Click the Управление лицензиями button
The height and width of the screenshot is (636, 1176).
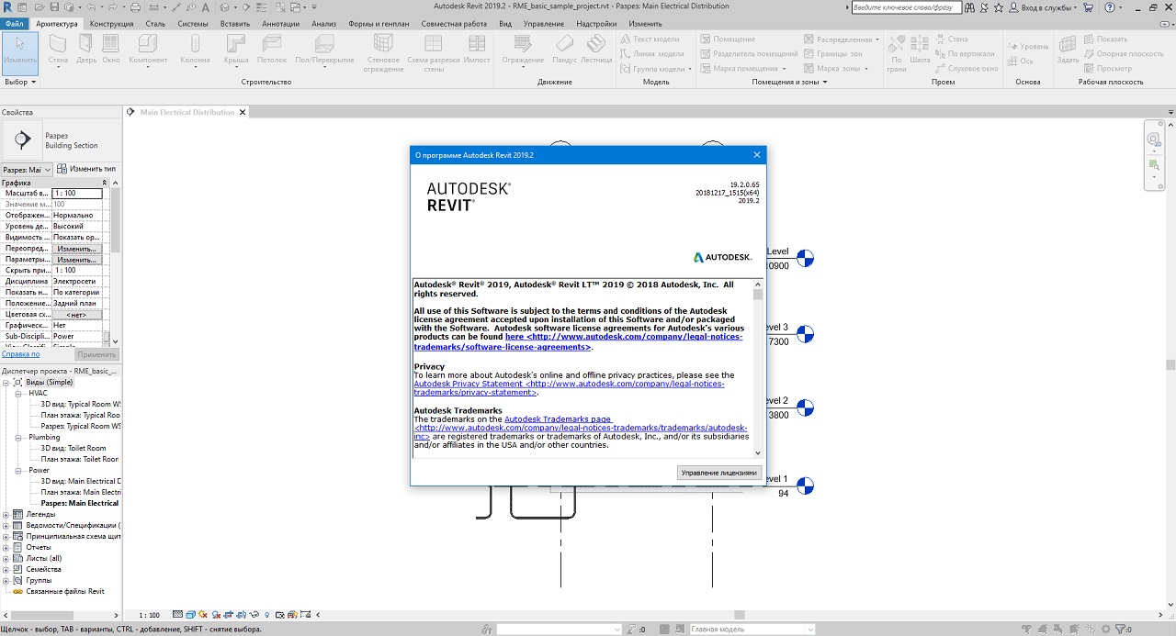719,473
